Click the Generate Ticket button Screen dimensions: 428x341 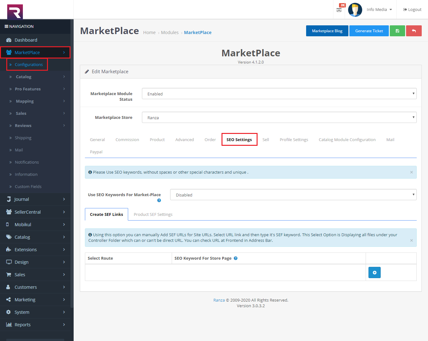coord(369,31)
